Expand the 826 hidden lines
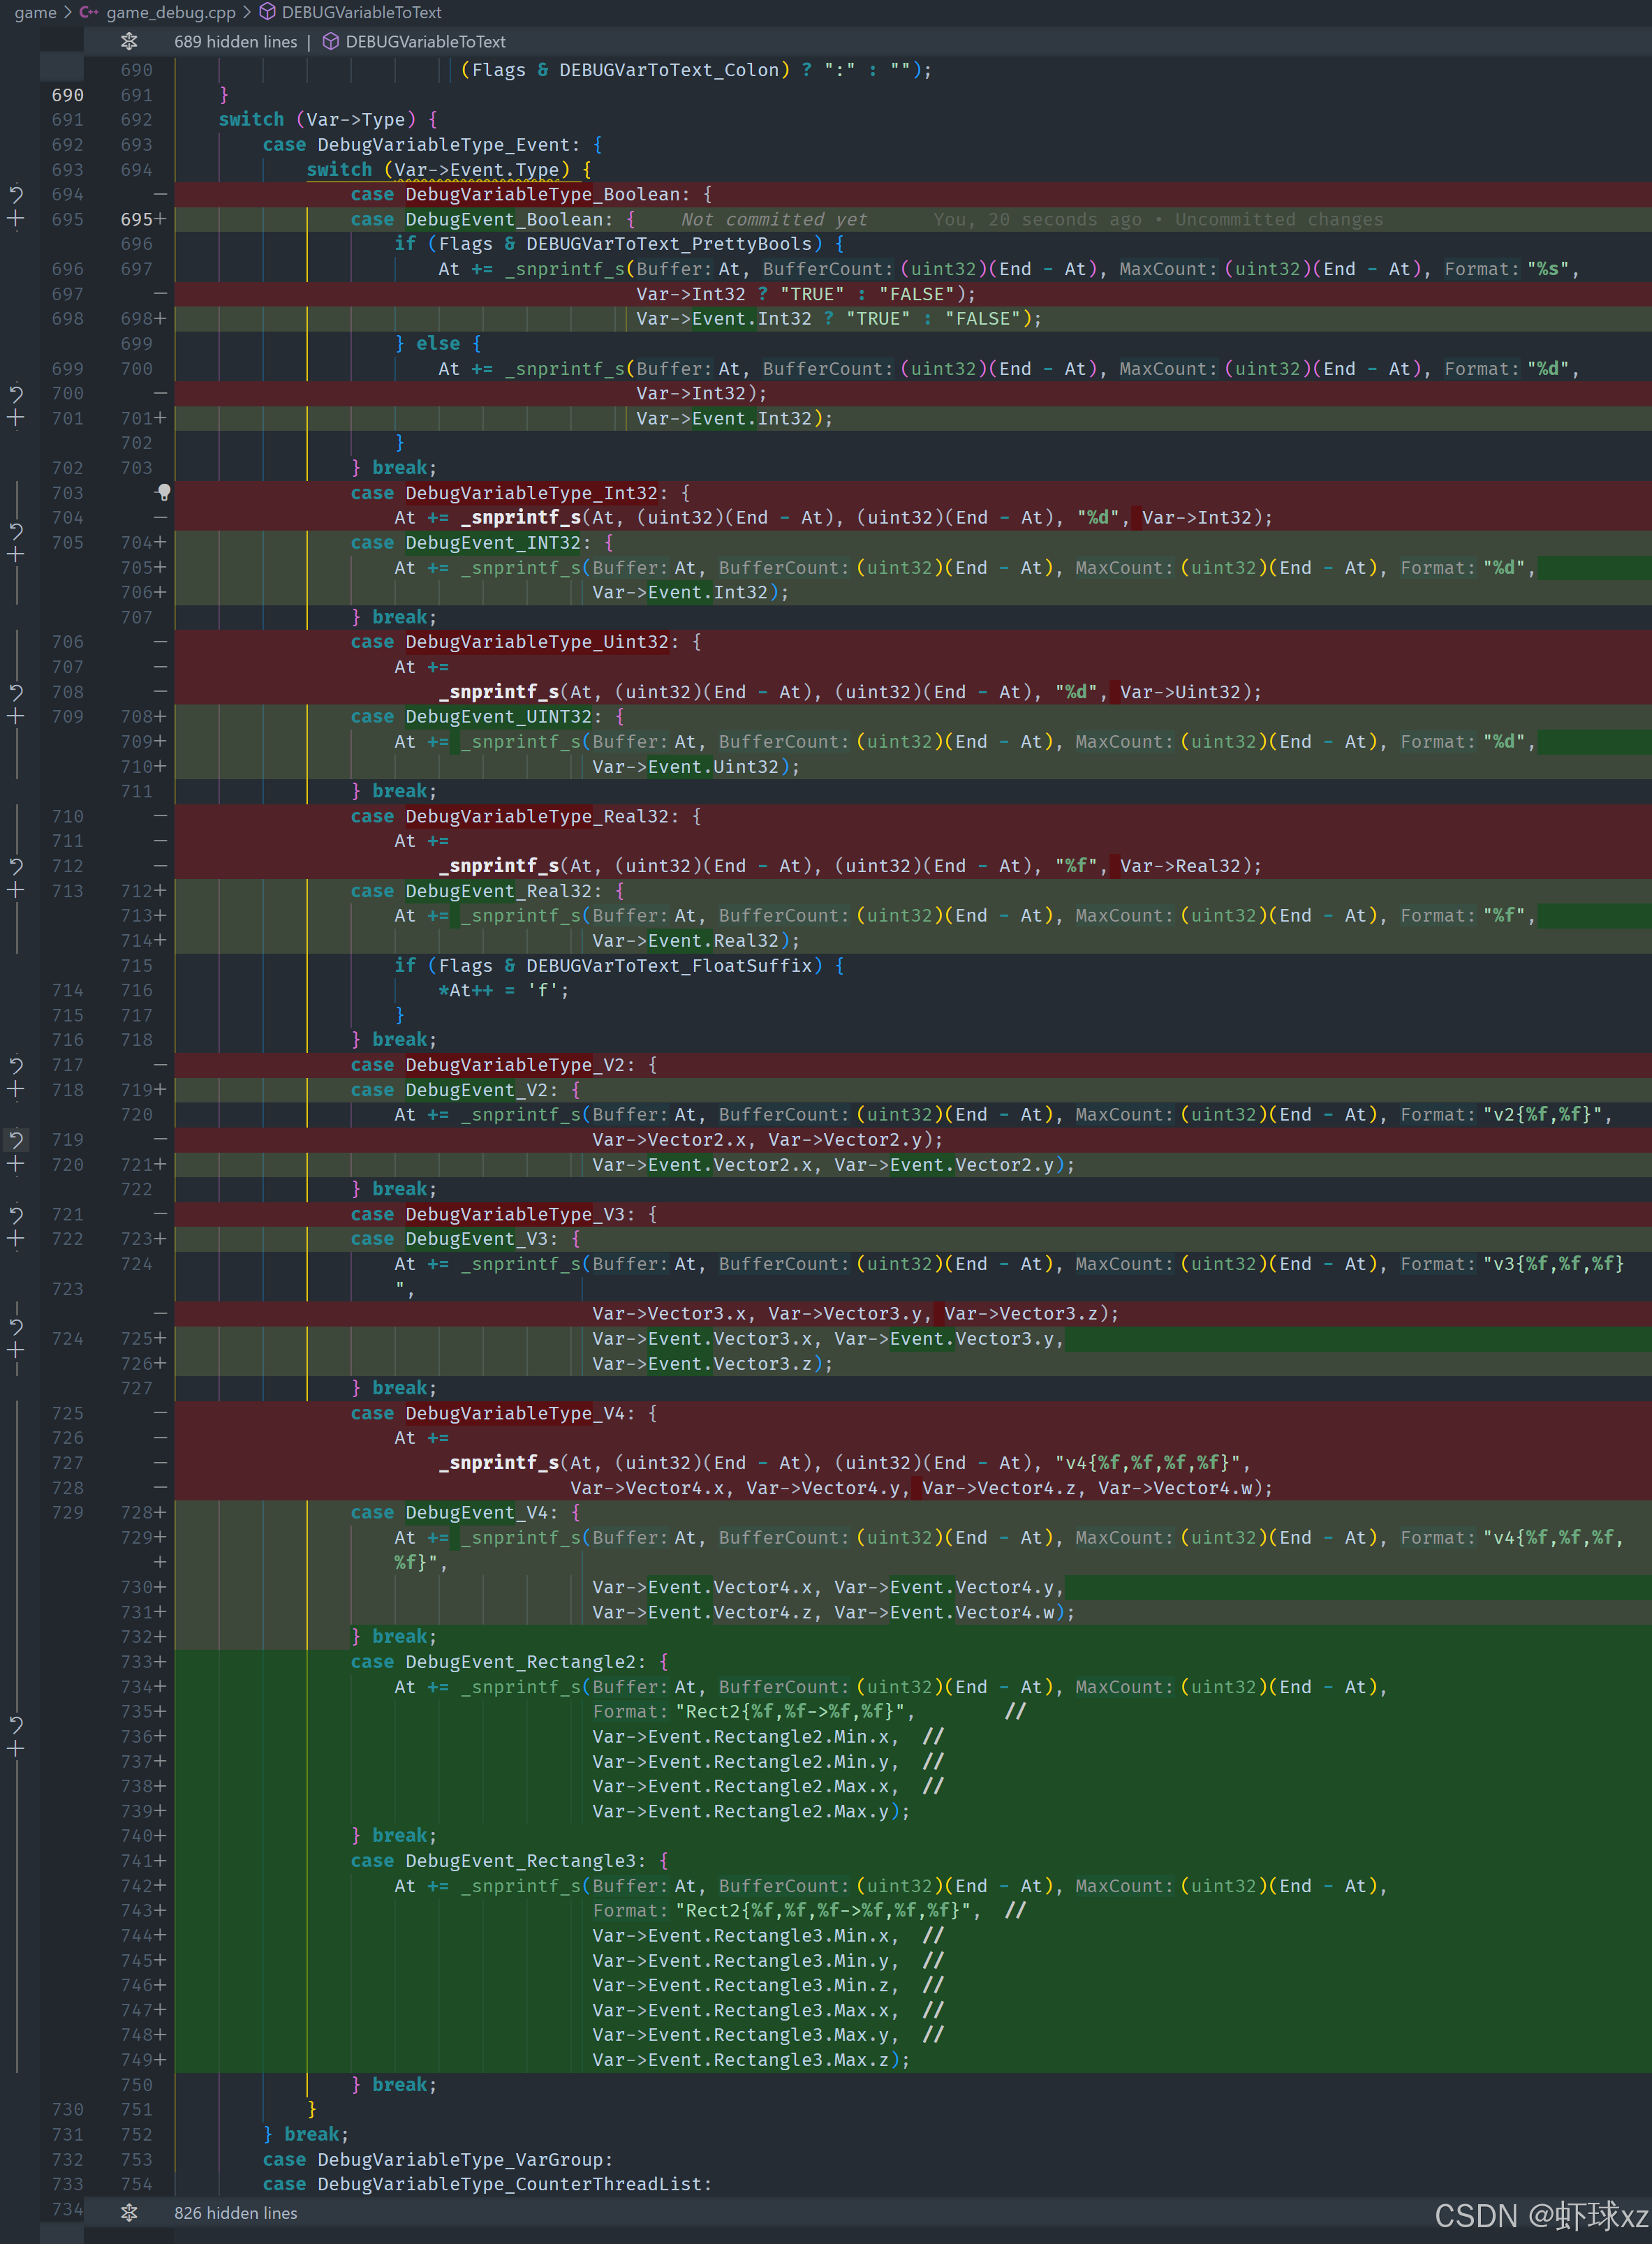 coord(129,2213)
